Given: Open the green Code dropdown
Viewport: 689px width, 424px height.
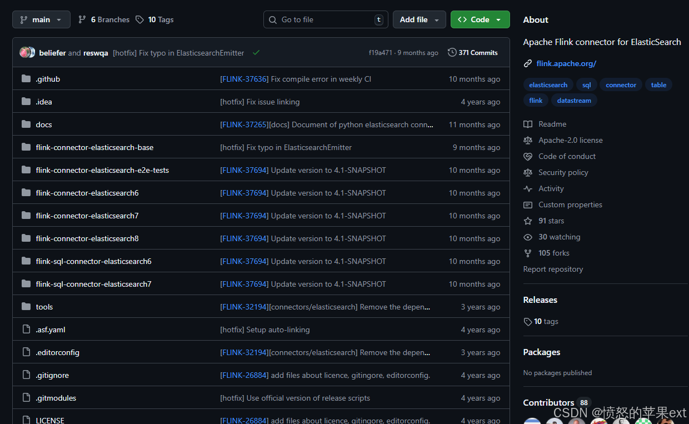Looking at the screenshot, I should click(x=480, y=19).
